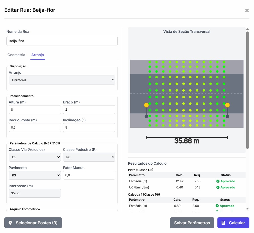Click the calculator icon on Calcular button

(223, 223)
